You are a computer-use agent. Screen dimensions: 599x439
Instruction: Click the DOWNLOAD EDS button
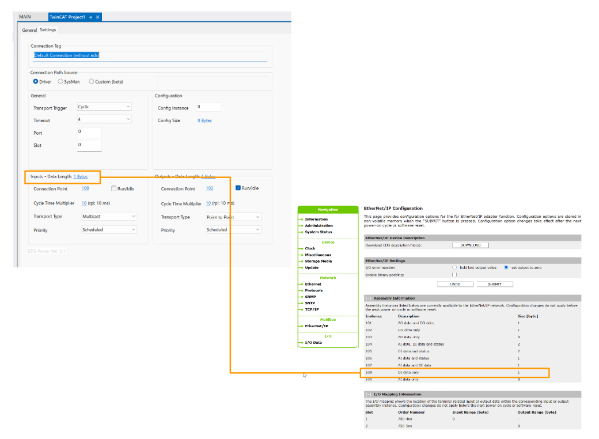470,245
